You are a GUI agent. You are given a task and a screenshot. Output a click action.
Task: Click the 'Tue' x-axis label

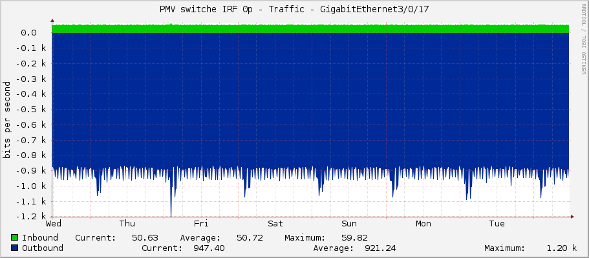coord(497,224)
